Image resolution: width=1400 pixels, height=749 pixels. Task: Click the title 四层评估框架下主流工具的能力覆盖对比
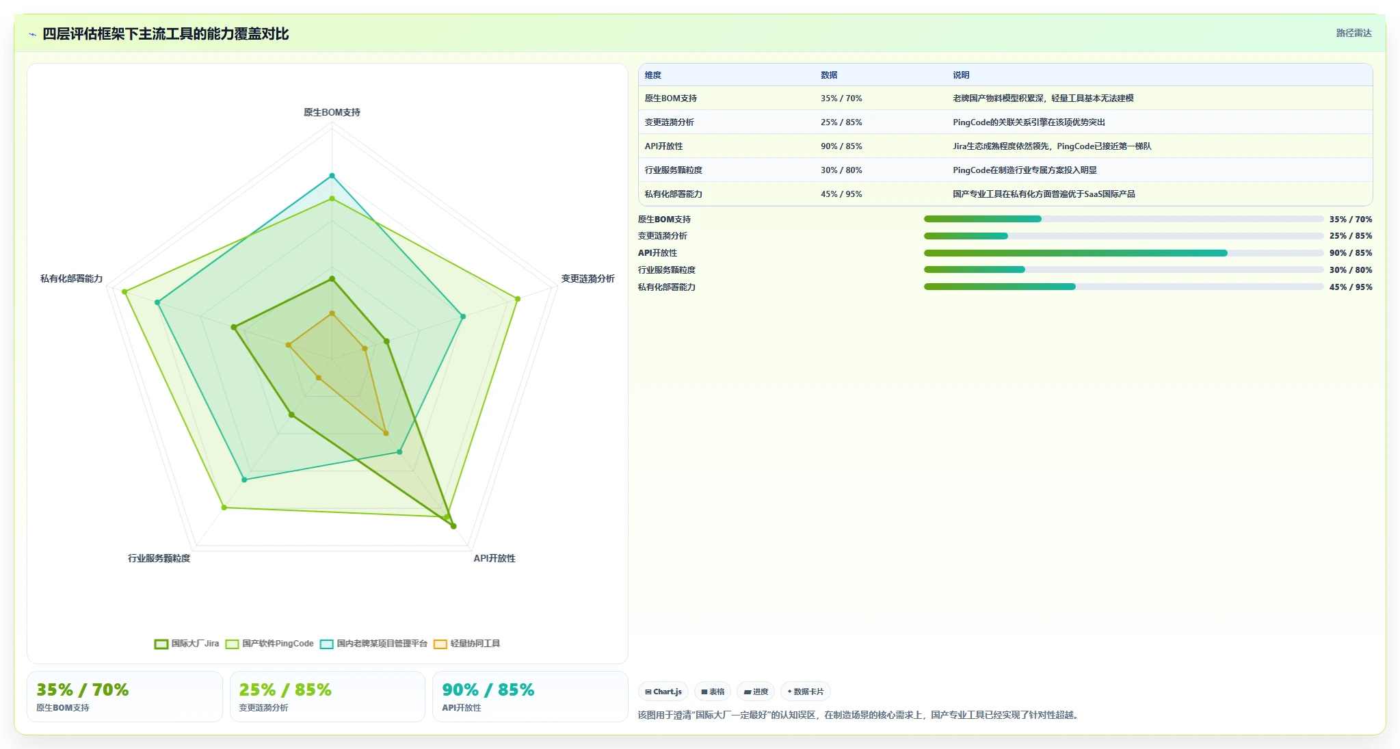coord(166,34)
